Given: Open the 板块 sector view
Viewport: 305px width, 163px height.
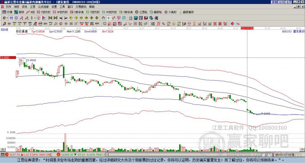Looking at the screenshot, I should coord(19,12).
